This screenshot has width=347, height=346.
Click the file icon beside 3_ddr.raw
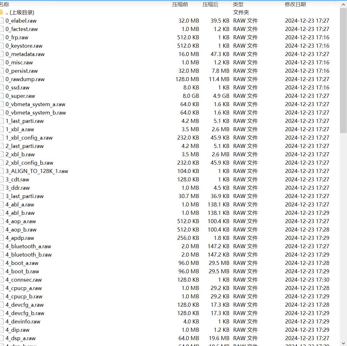[x=2, y=188]
